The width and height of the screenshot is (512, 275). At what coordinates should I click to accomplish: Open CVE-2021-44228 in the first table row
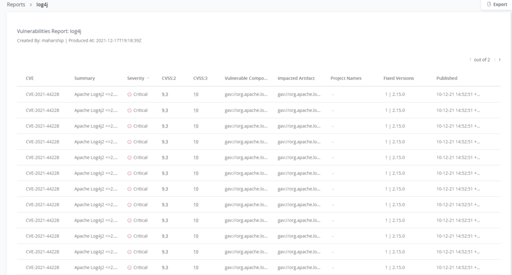(x=42, y=94)
